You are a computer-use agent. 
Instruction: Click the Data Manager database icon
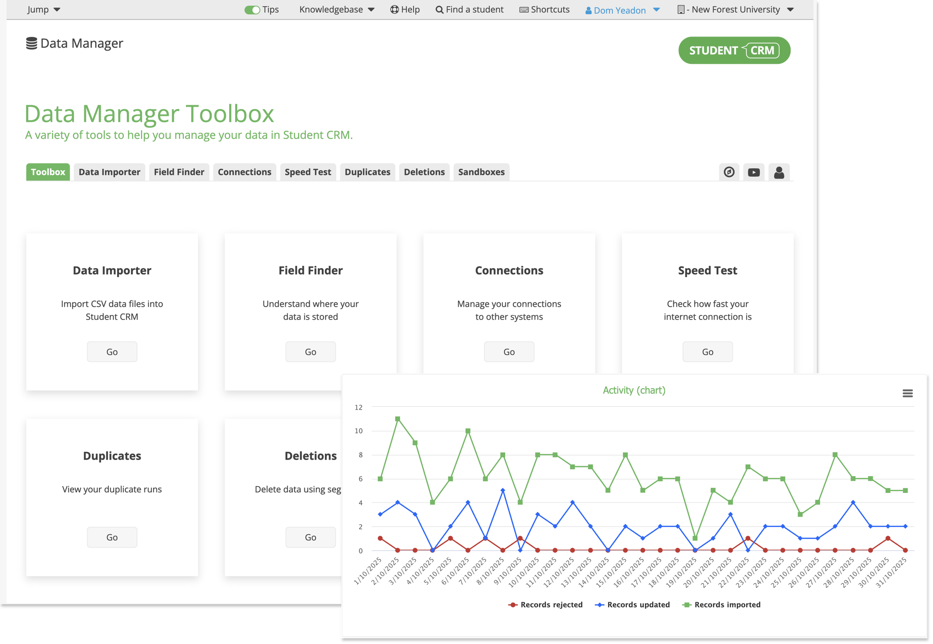pos(31,43)
